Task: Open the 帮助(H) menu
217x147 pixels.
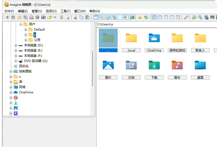Action: pos(95,11)
